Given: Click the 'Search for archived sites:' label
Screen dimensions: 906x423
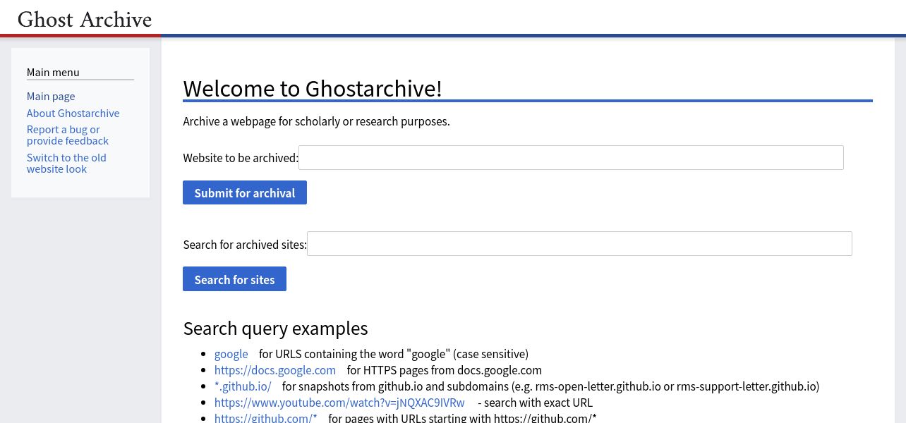Looking at the screenshot, I should click(x=245, y=245).
